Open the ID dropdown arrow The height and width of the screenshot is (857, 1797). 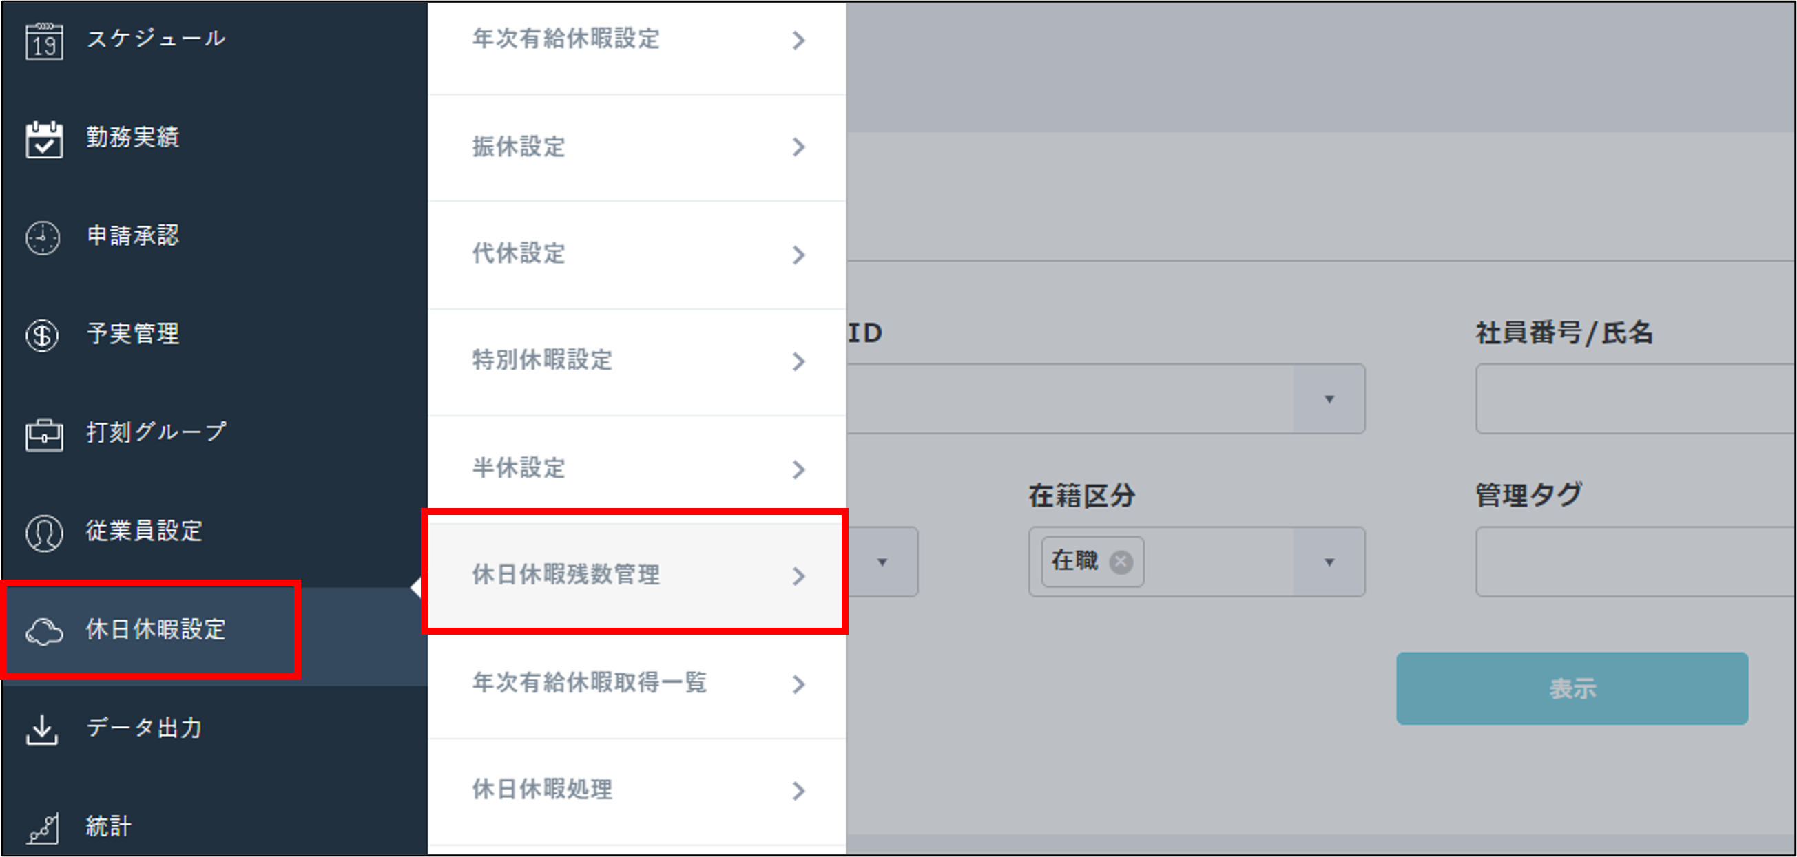(x=1329, y=399)
